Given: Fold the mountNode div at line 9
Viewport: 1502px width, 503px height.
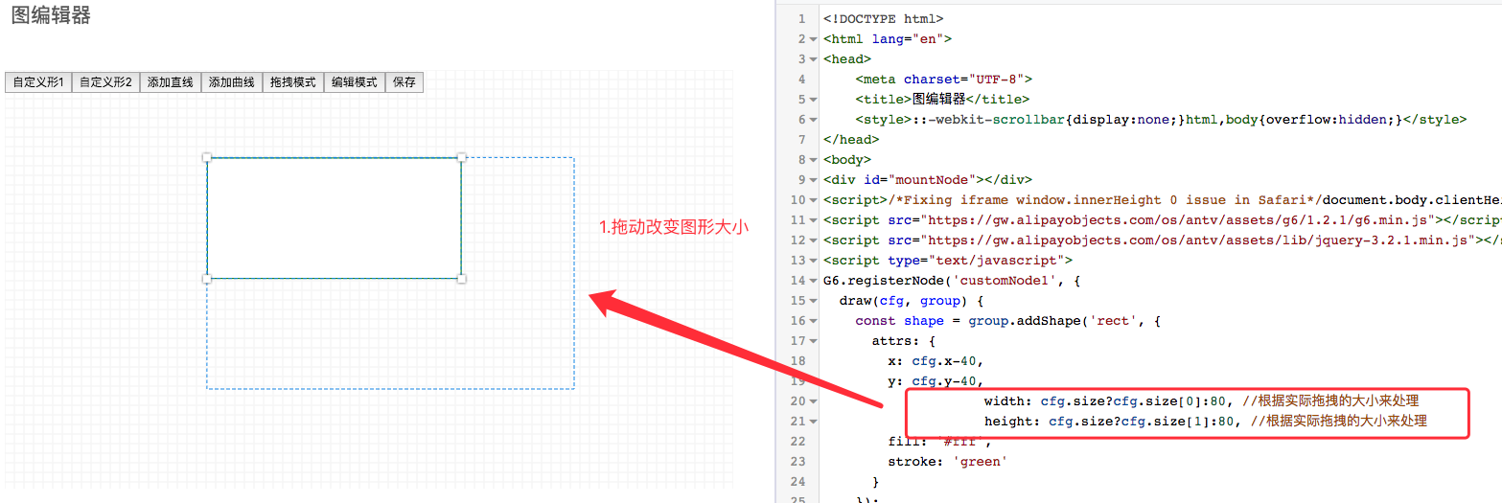Looking at the screenshot, I should pyautogui.click(x=812, y=180).
